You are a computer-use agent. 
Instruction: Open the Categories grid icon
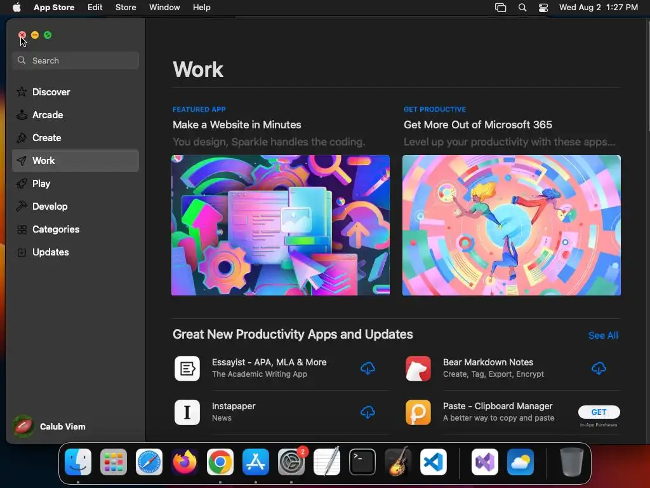click(22, 229)
